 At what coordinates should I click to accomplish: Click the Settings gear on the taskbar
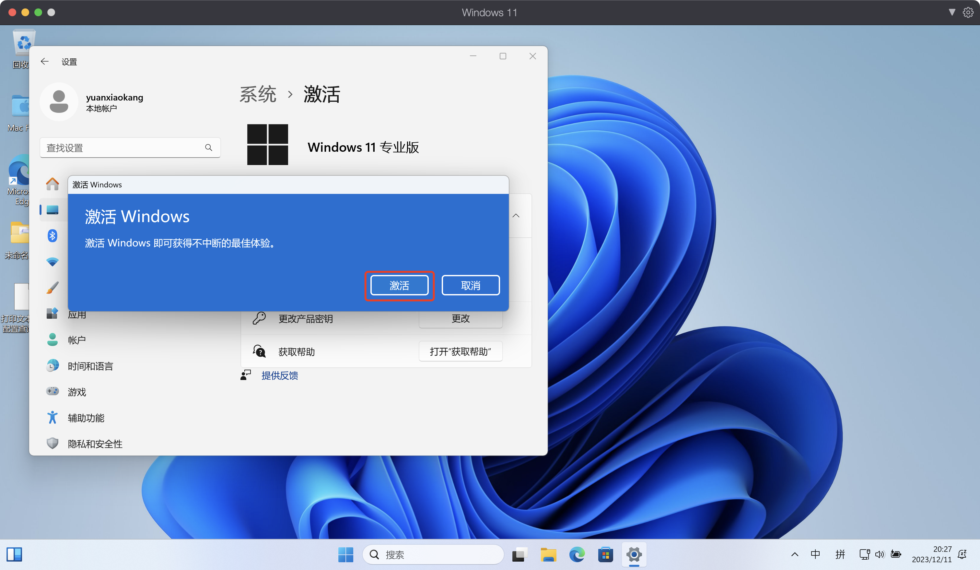634,554
